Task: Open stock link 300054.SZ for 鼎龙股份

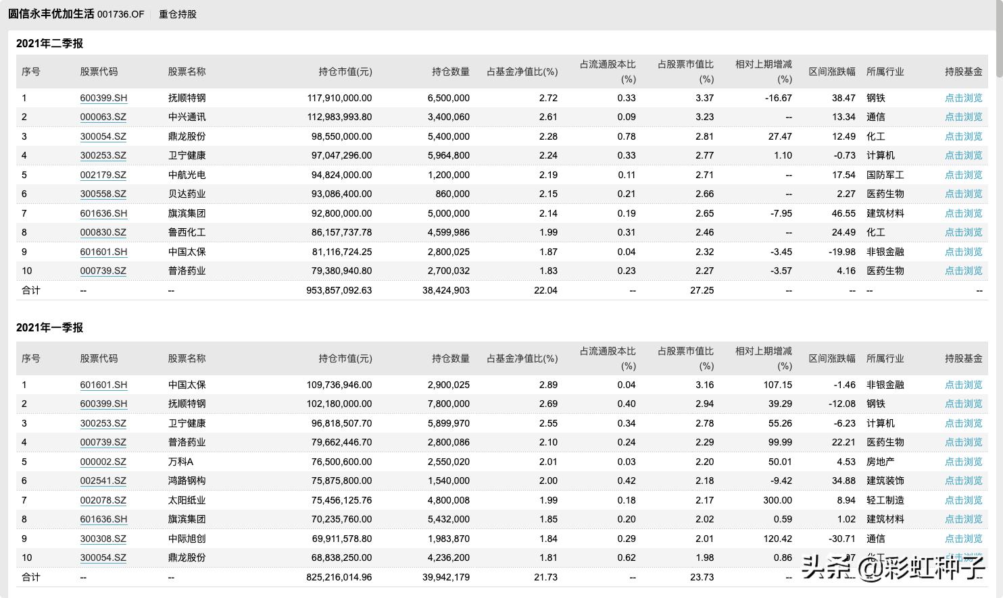Action: click(x=103, y=136)
